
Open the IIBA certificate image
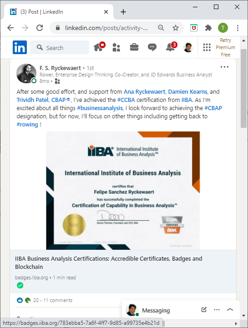tap(123, 191)
